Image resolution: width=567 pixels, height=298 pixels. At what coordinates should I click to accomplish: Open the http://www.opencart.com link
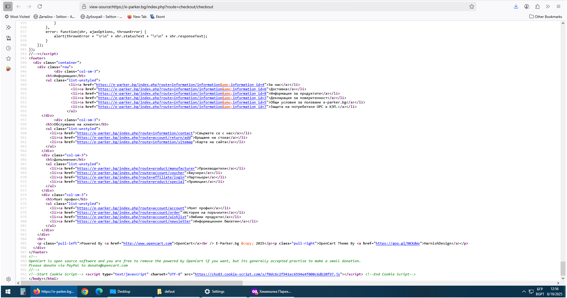click(148, 243)
